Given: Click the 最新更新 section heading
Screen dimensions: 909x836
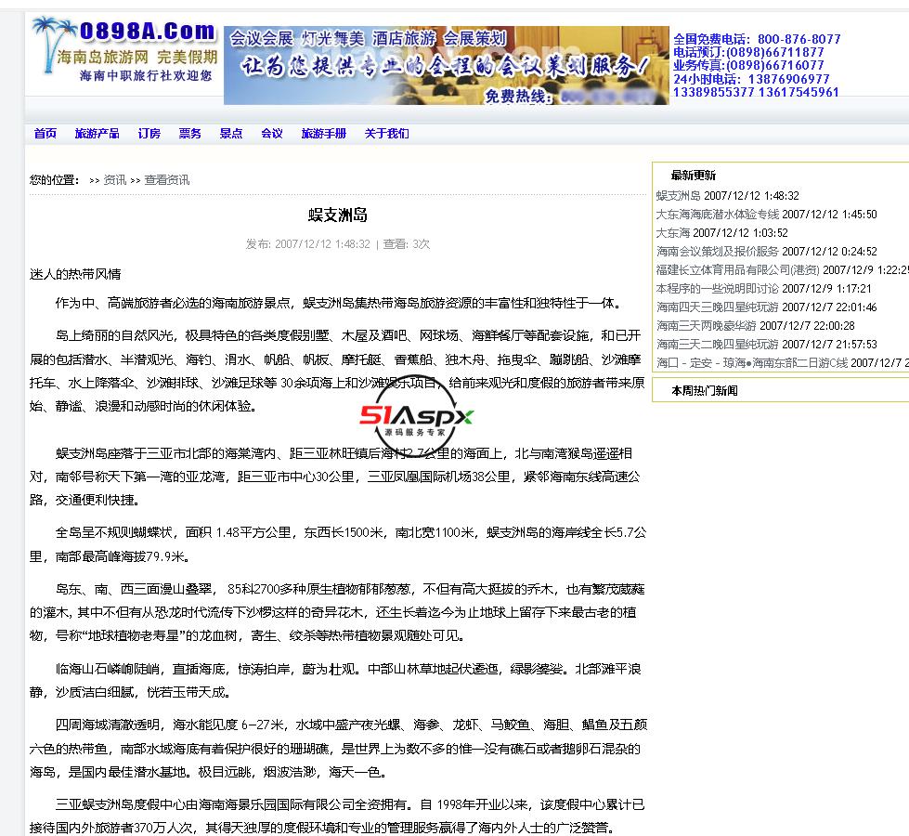Looking at the screenshot, I should click(x=694, y=176).
